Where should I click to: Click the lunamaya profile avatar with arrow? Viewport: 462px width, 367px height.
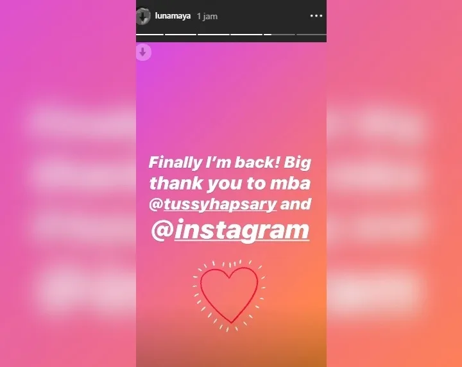[143, 16]
